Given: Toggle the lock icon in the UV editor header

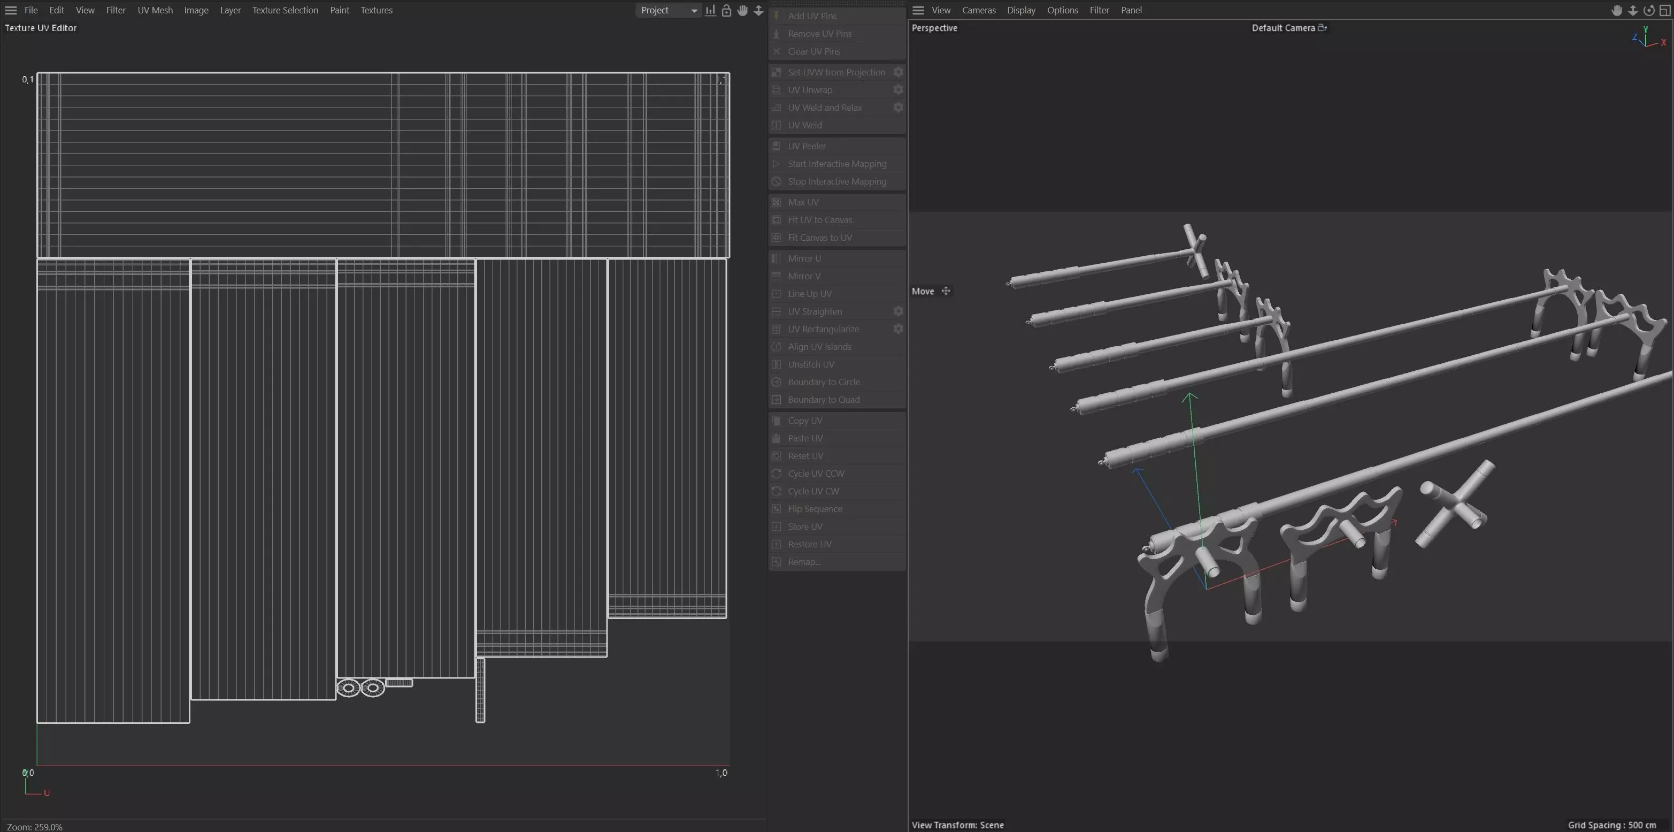Looking at the screenshot, I should coord(726,10).
